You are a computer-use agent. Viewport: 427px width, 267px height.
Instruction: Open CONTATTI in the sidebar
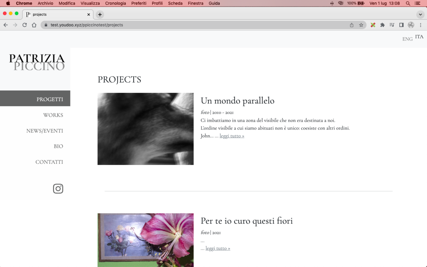[x=49, y=162]
